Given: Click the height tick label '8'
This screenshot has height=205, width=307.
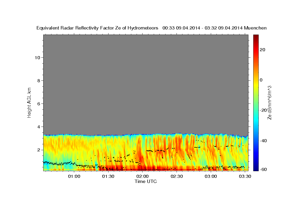Looking at the screenshot, I should [x=39, y=80].
